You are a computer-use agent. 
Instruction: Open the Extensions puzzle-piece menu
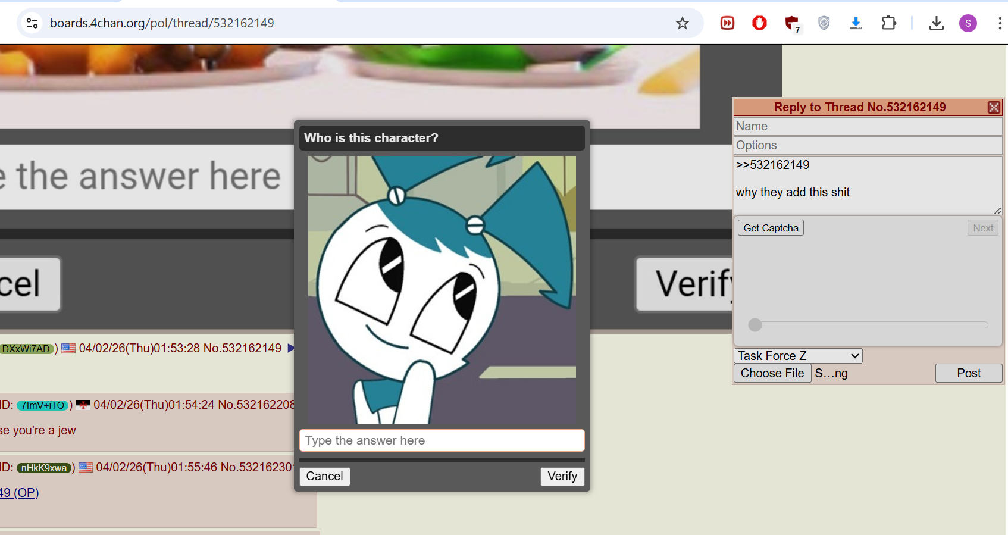tap(888, 23)
